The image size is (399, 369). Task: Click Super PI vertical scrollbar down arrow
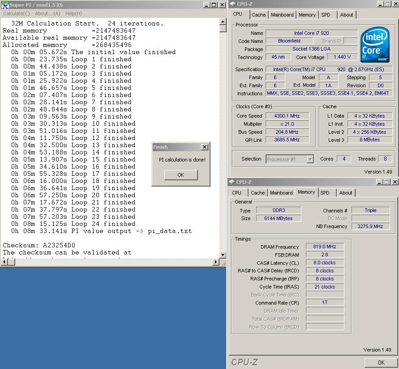(x=223, y=254)
